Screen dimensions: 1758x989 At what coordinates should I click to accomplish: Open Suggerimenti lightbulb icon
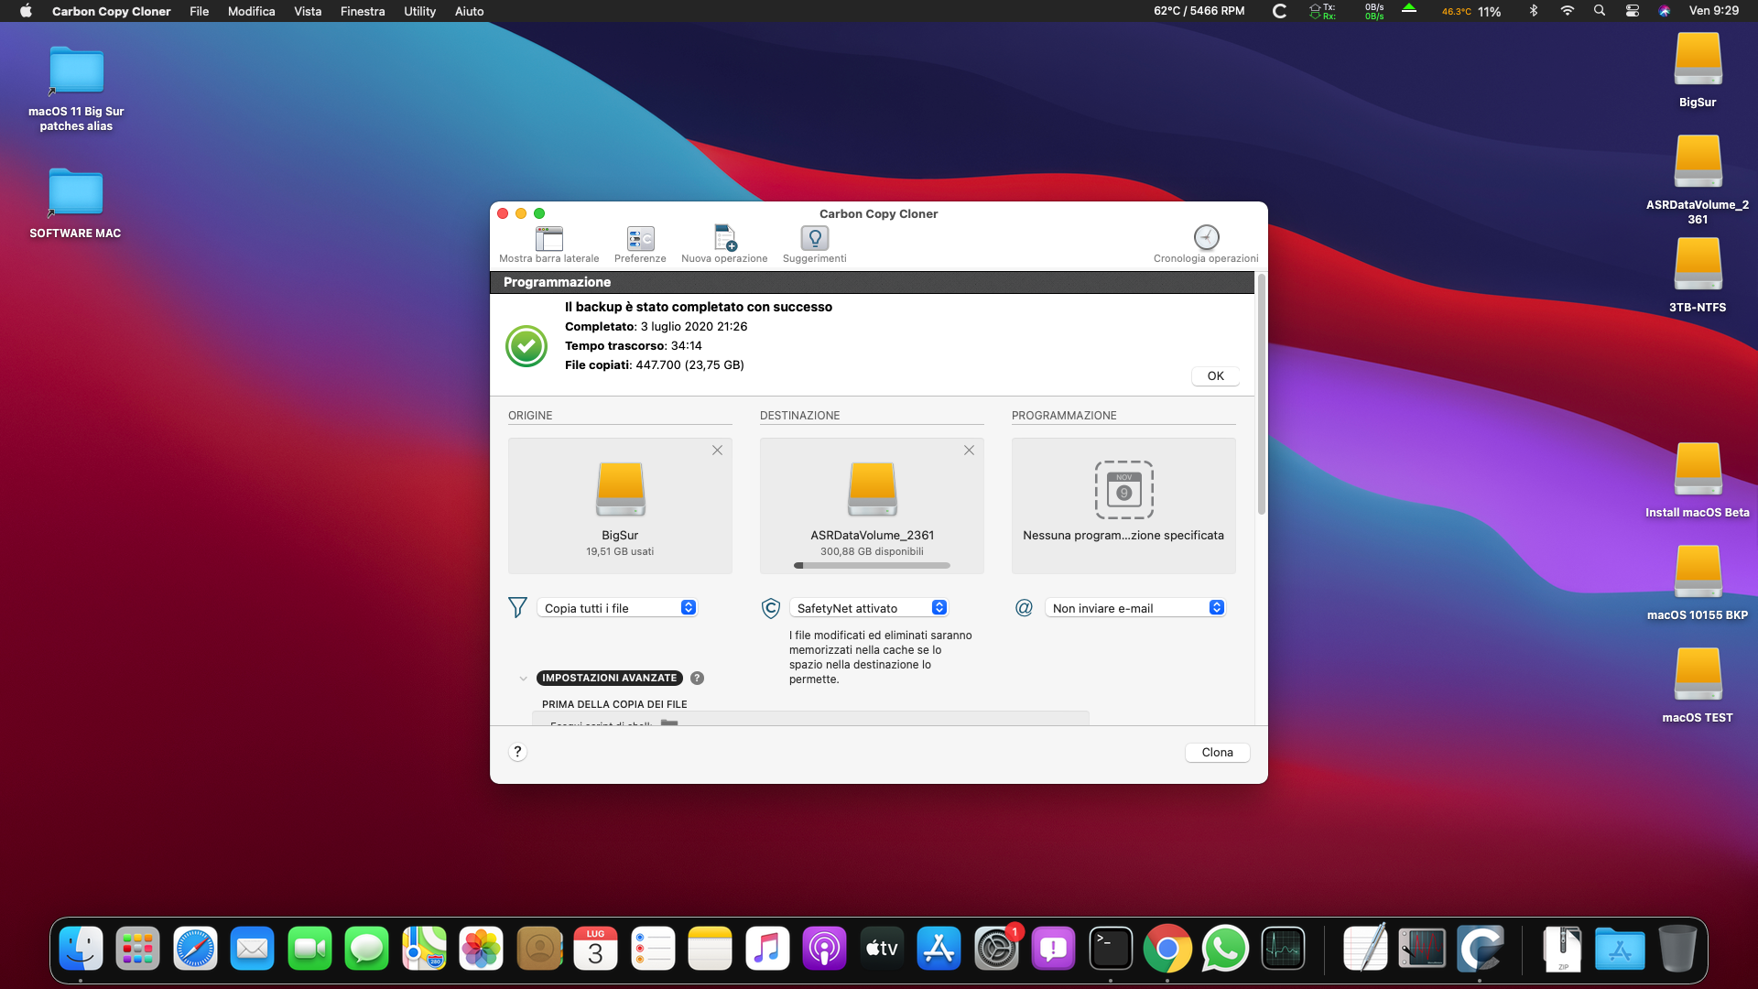(814, 239)
